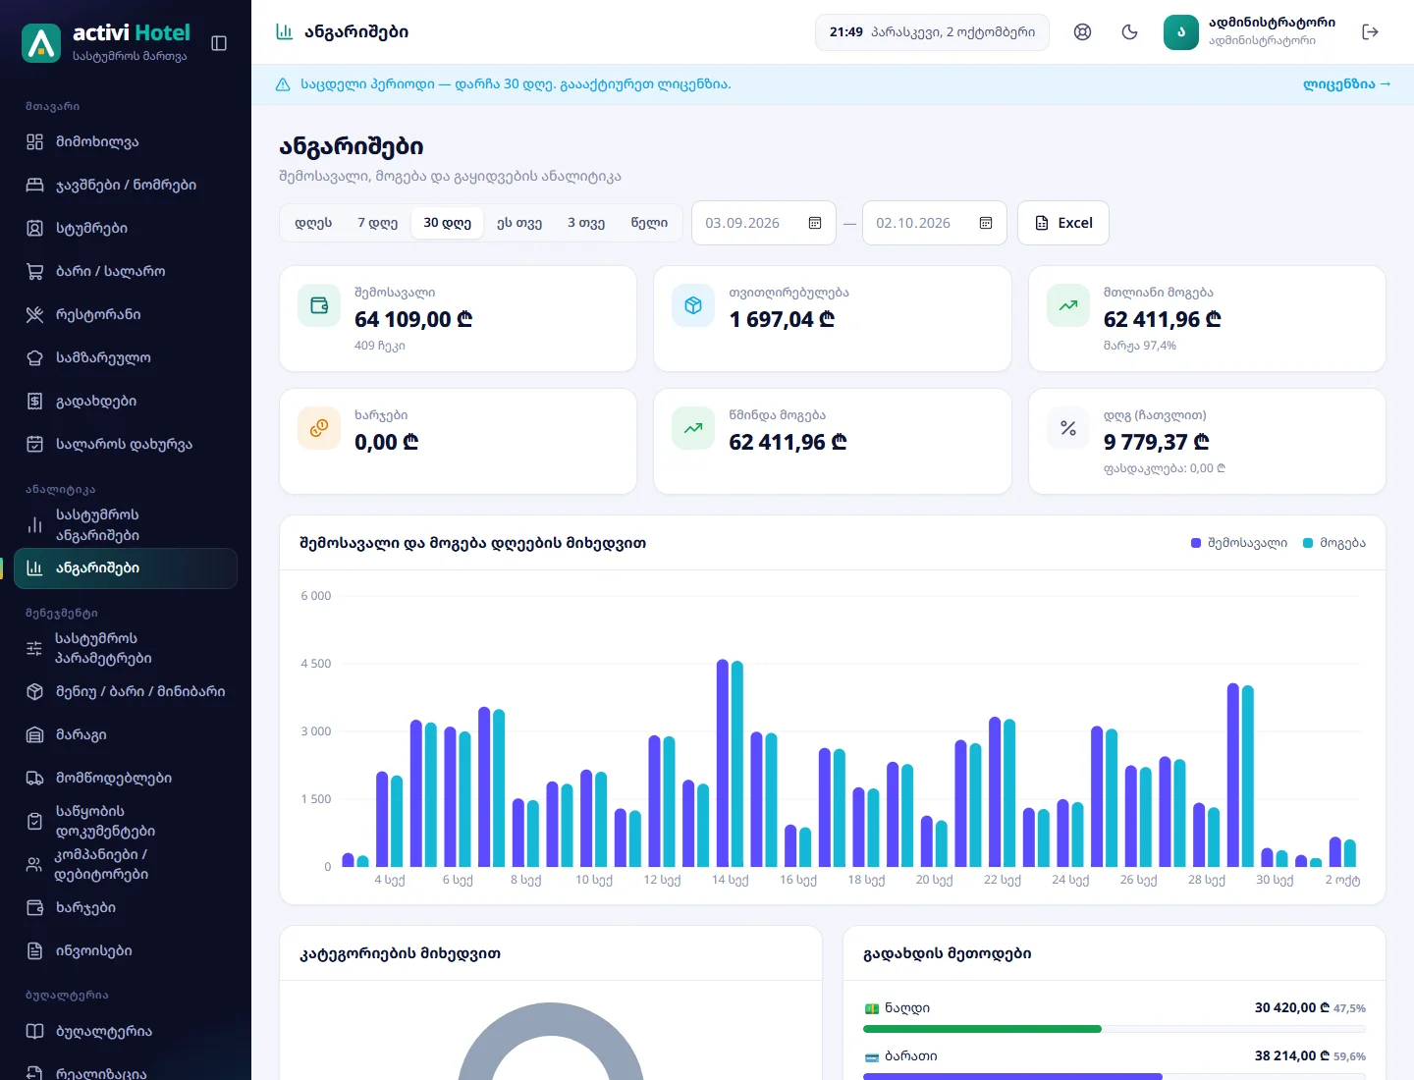Toggle მოგება series in chart legend

[1334, 543]
